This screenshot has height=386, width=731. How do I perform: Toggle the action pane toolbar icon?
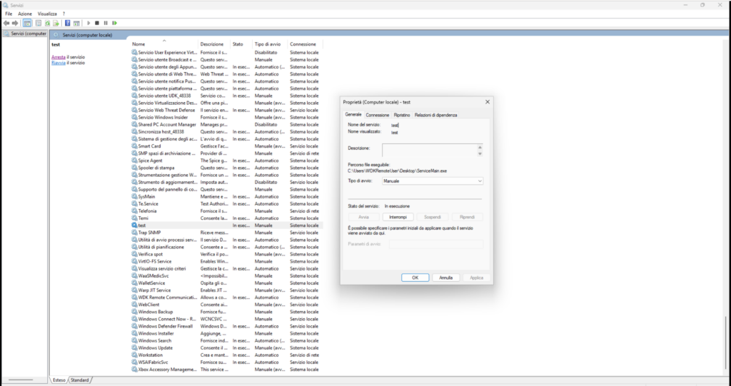(x=76, y=23)
